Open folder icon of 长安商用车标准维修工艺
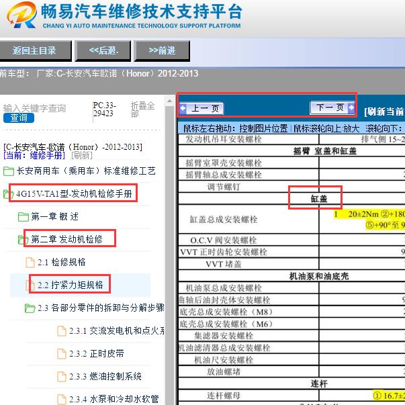 tap(9, 171)
